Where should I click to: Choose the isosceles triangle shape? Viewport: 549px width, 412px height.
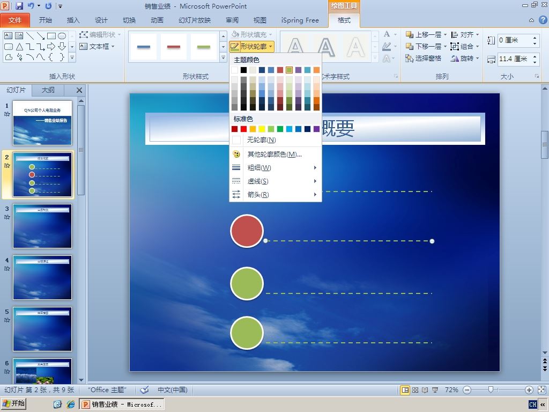(x=20, y=47)
